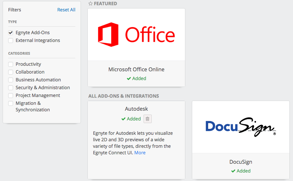Screen dimensions: 293x181
Task: Click the Microsoft Office logo image
Action: [136, 35]
